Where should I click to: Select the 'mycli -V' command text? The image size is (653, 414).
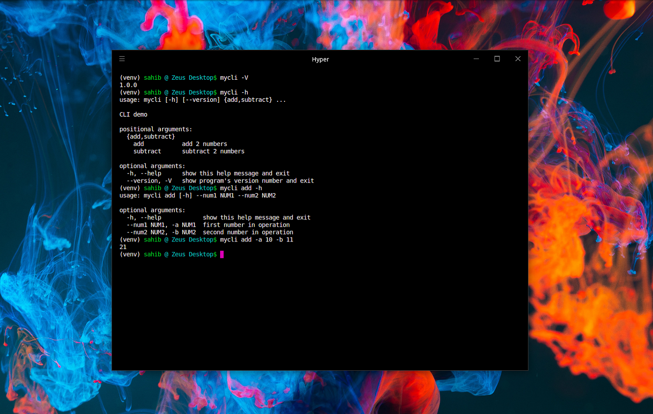tap(235, 77)
